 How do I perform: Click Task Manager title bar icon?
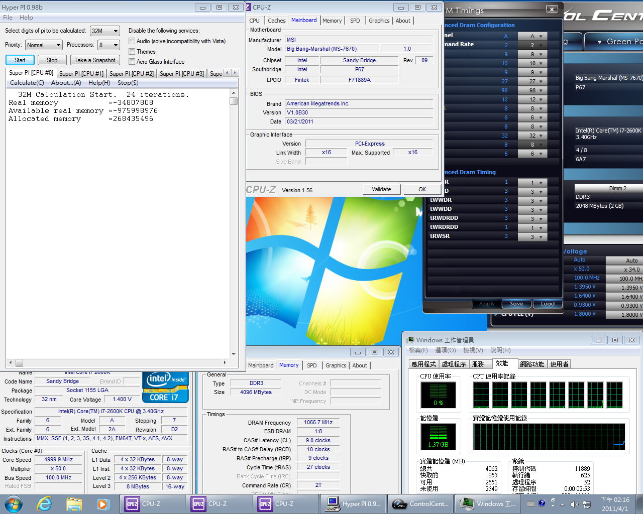click(x=410, y=340)
